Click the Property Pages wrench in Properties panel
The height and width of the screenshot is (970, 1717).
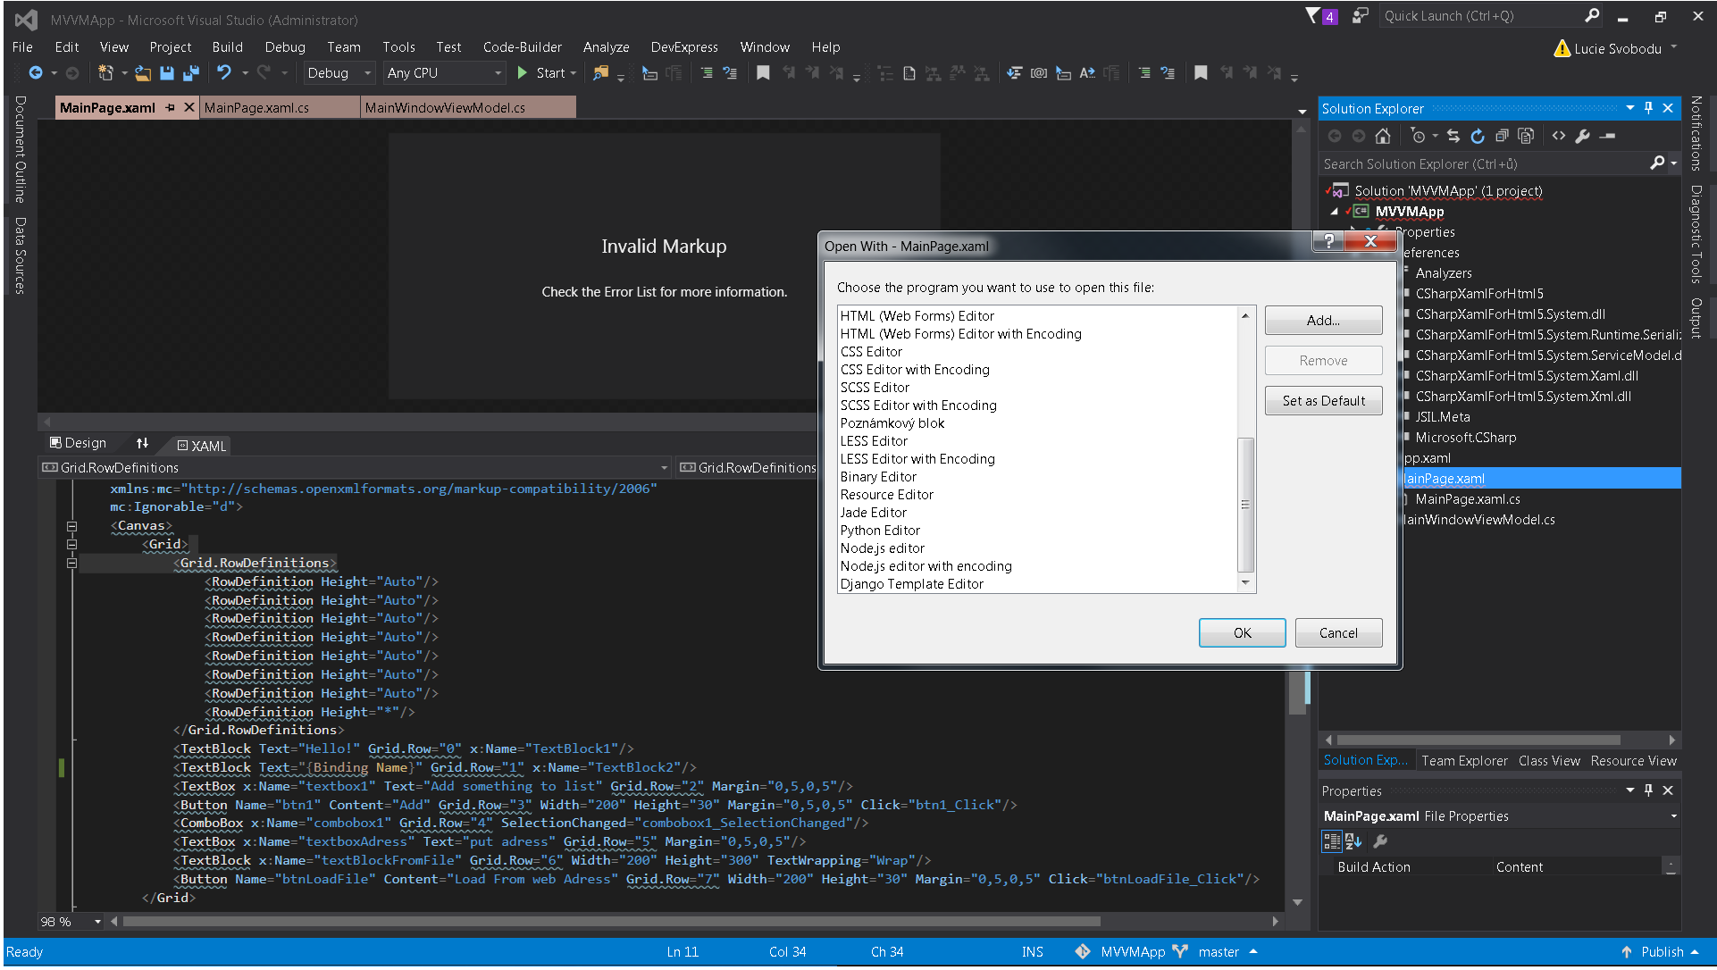(1380, 841)
